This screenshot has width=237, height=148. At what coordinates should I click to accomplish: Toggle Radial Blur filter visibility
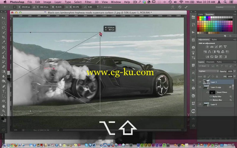pyautogui.click(x=211, y=96)
